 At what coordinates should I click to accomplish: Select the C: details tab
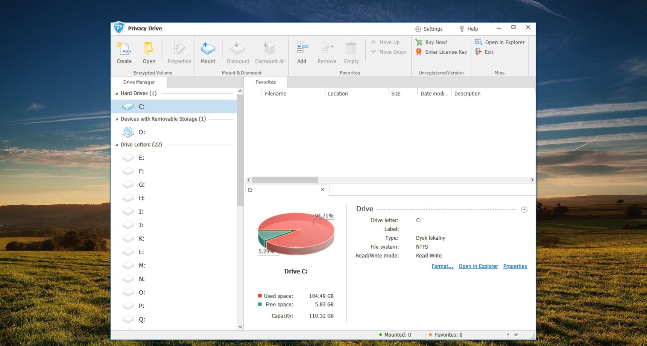point(287,190)
